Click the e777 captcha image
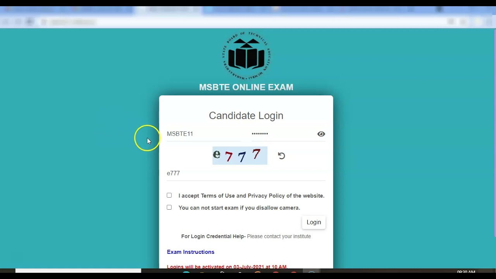 point(240,155)
